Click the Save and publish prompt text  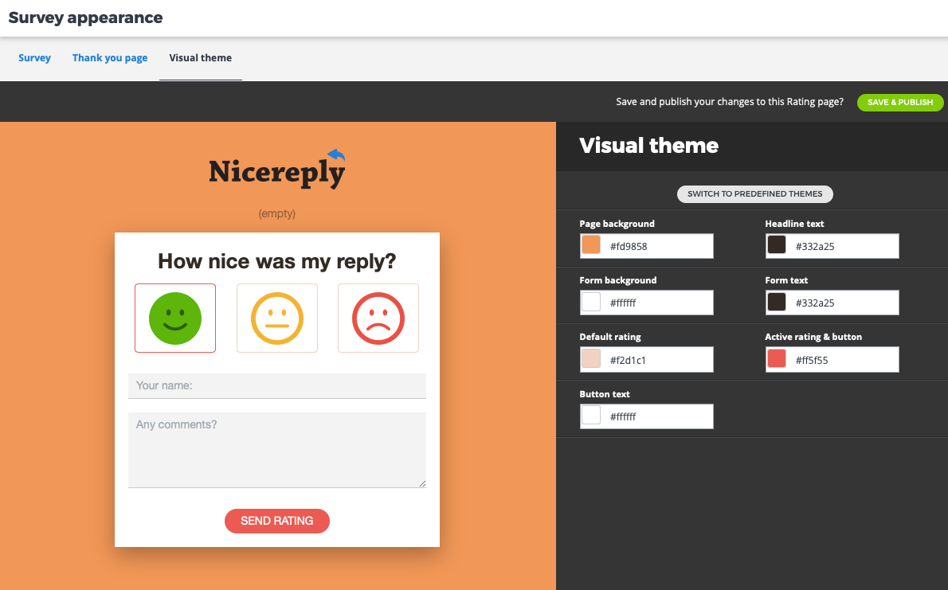pos(730,102)
